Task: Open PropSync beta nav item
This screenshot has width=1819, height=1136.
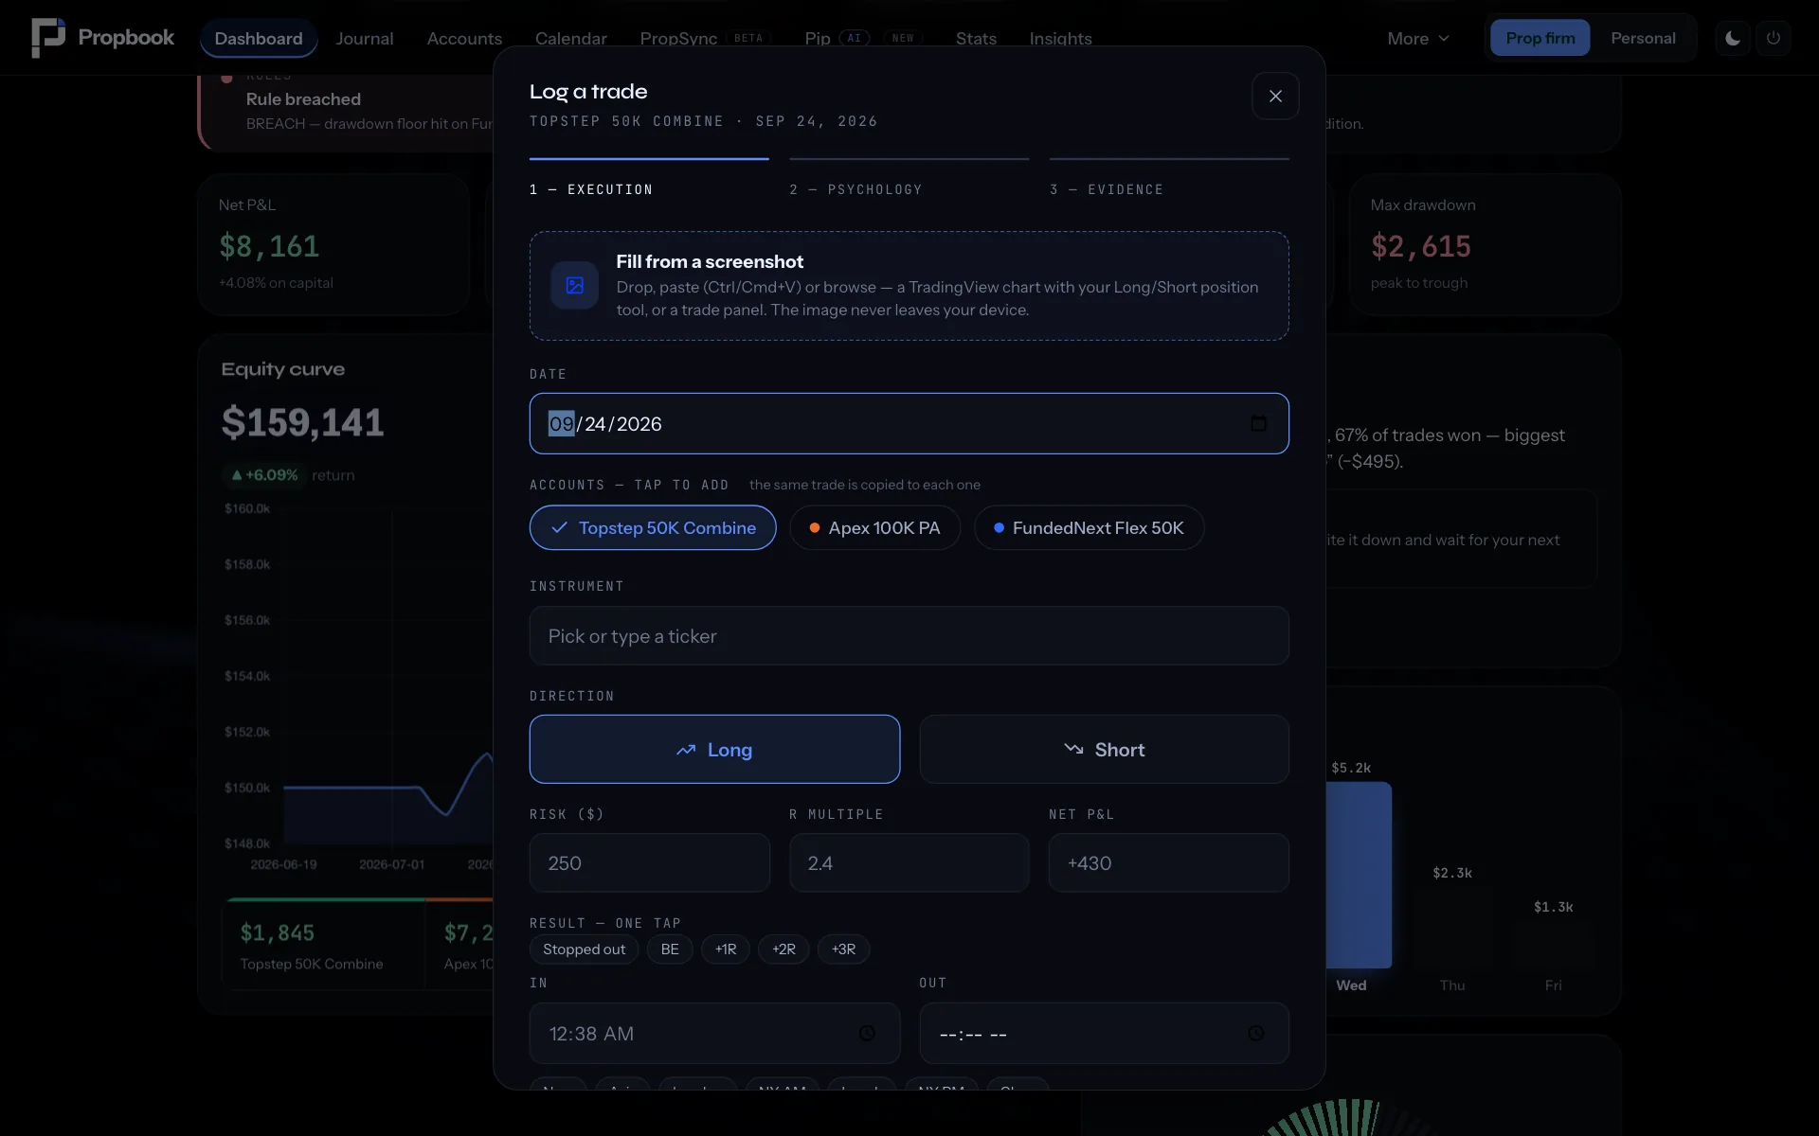Action: click(x=706, y=38)
